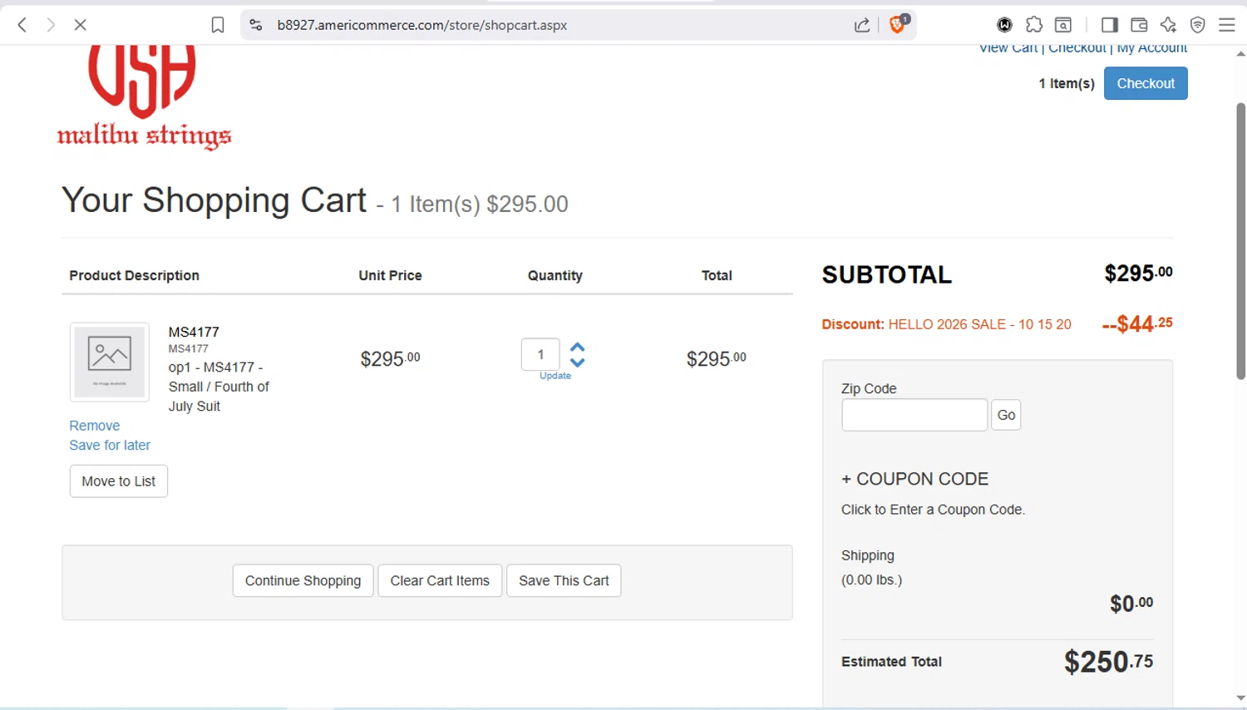Open Brave Wallet

1139,25
